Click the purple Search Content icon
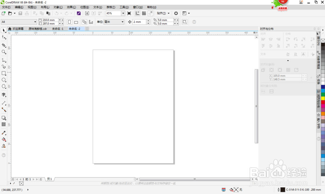Viewport: 325px width, 194px height. [x=79, y=13]
